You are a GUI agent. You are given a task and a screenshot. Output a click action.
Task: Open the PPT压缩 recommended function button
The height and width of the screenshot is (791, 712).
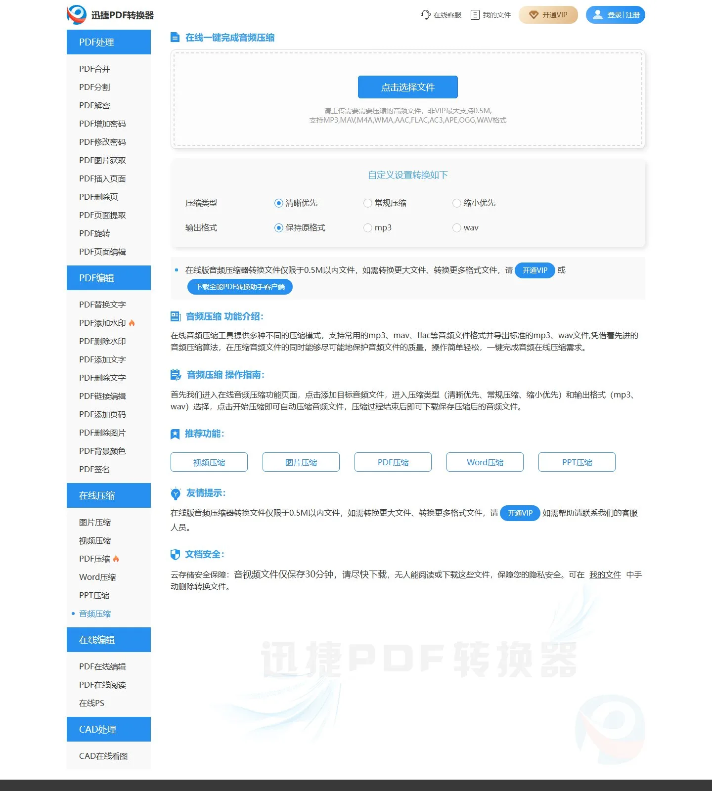(577, 462)
